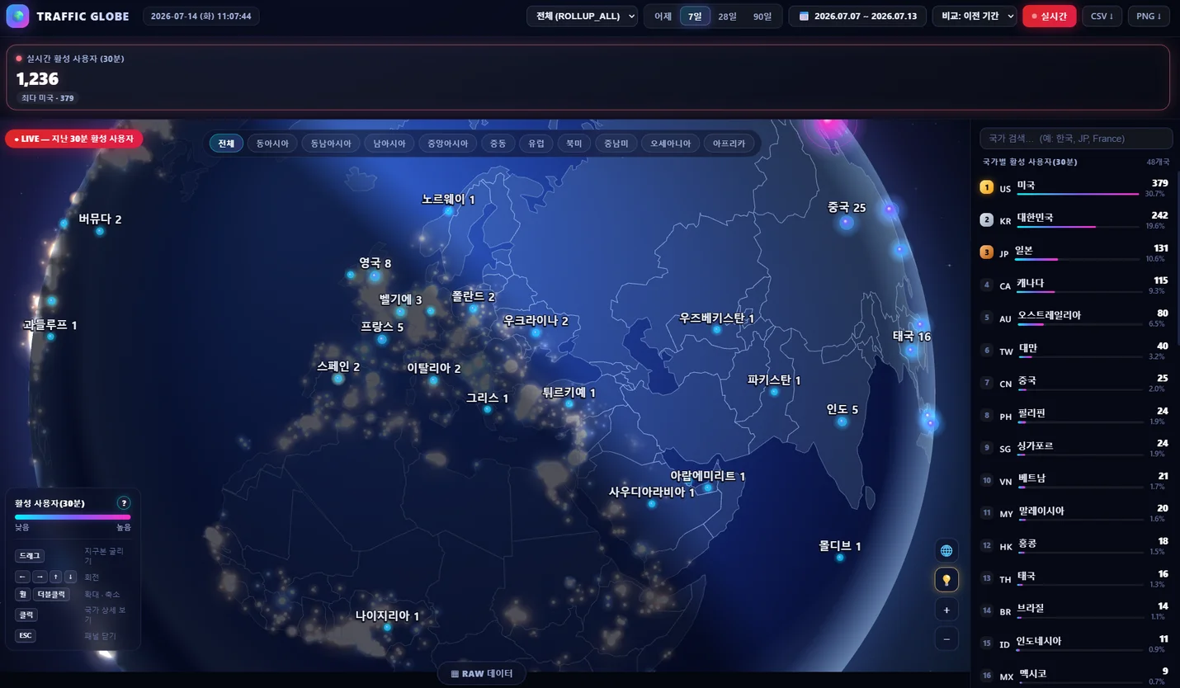Switch the period to 7일
The width and height of the screenshot is (1180, 688).
[x=695, y=16]
